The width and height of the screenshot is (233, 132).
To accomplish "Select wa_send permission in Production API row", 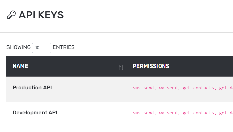I will (x=168, y=88).
